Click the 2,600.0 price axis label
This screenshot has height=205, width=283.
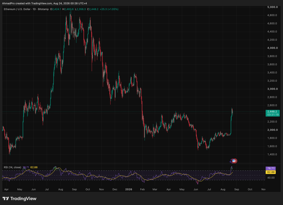point(272,105)
